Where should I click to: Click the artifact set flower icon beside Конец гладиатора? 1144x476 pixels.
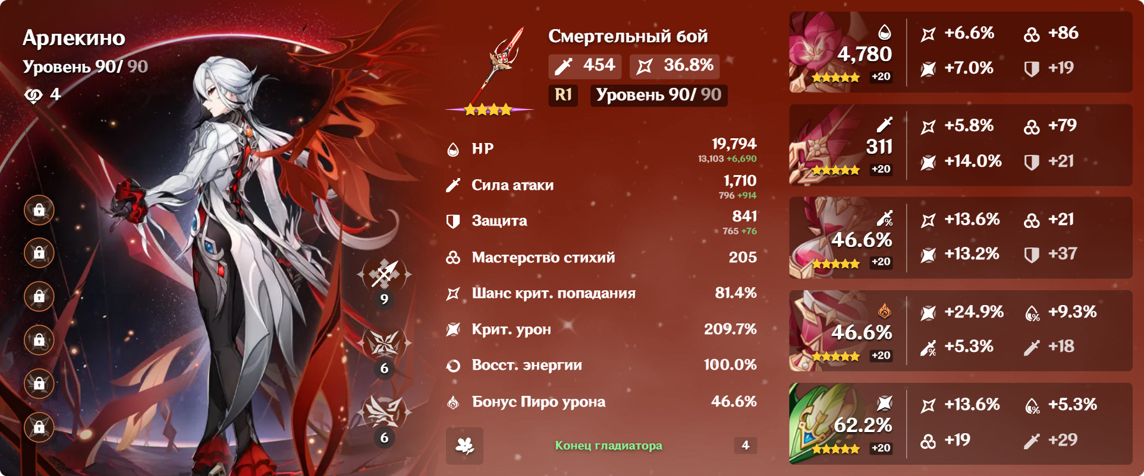pos(464,446)
